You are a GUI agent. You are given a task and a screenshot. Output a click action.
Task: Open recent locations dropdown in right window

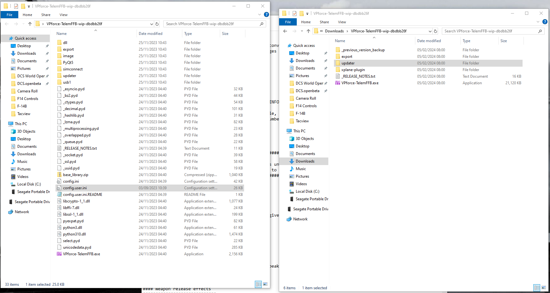click(302, 31)
